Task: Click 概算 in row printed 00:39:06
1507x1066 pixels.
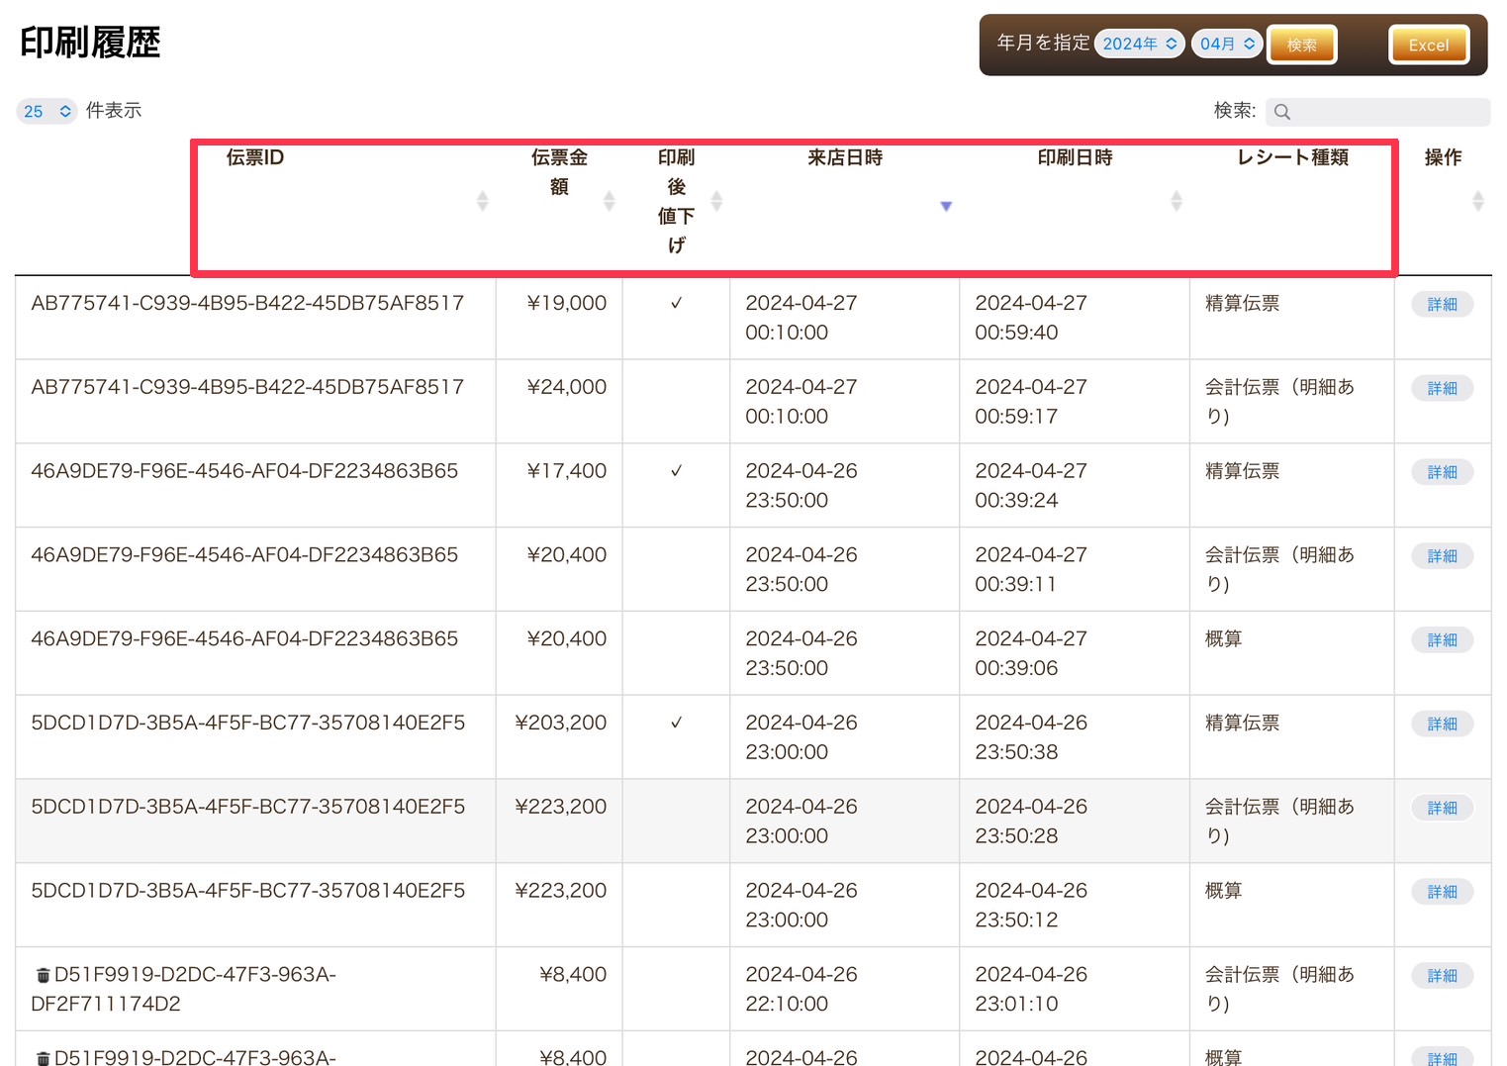Action: click(1223, 639)
